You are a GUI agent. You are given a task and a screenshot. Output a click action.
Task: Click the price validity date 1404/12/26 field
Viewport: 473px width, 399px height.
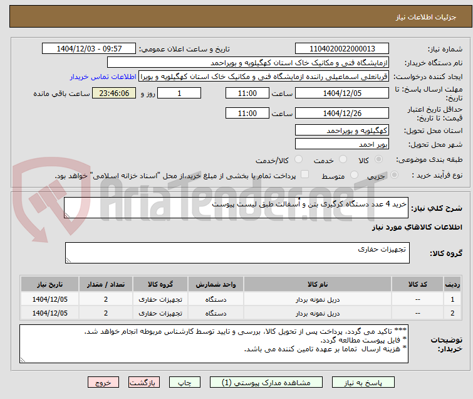[x=342, y=113]
